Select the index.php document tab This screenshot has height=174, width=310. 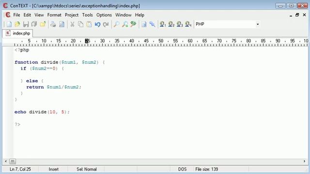[x=17, y=33]
